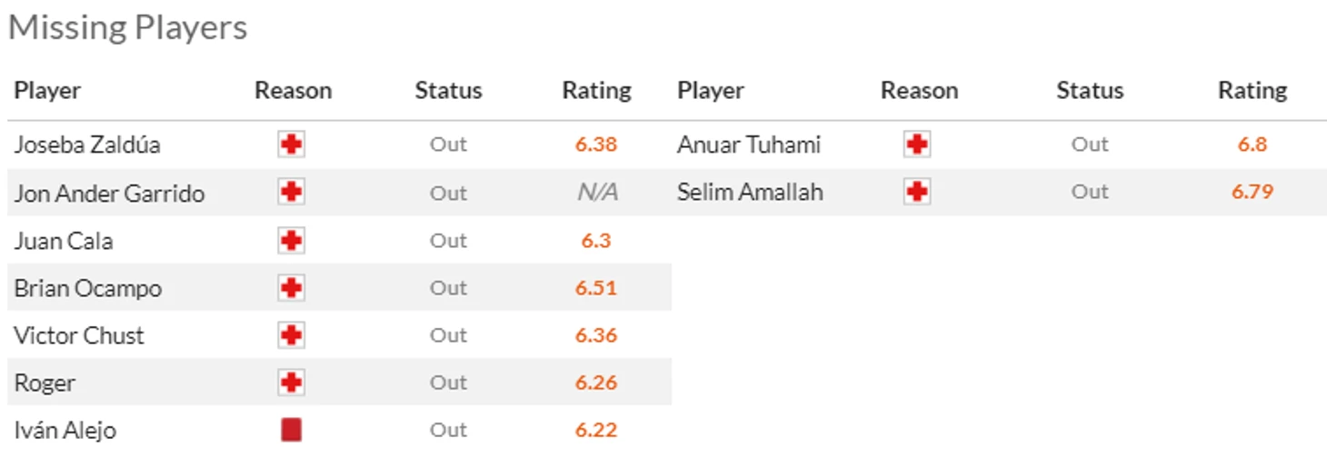1327x457 pixels.
Task: Click Anuar Tuhami's injury icon
Action: [x=917, y=144]
